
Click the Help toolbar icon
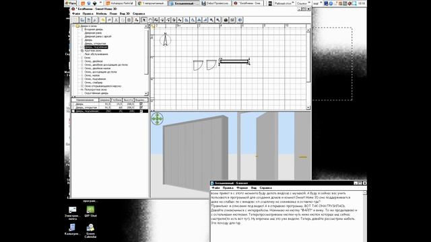pos(240,20)
